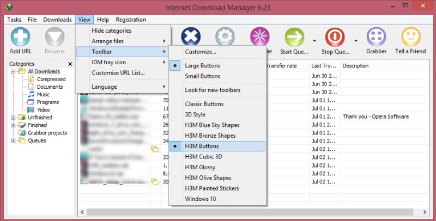Click the scrollbar right arrow
This screenshot has height=221, width=436.
425,212
